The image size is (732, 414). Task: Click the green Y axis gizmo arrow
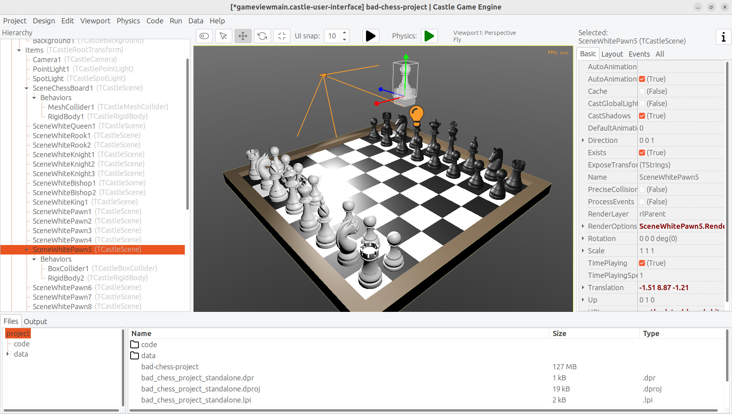coord(406,57)
